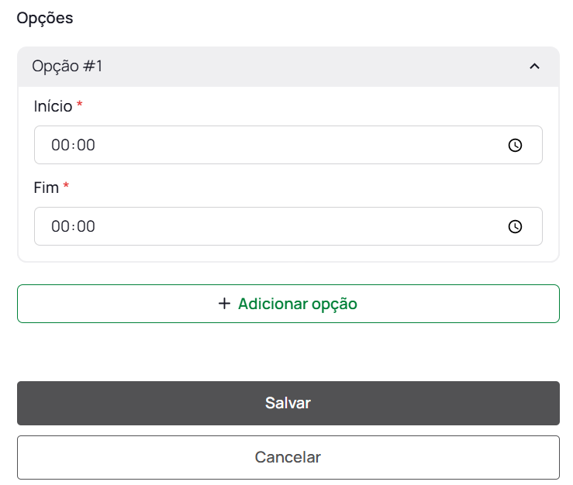Open the time picker clock in Início
Viewport: 573px width, 485px height.
coord(515,146)
